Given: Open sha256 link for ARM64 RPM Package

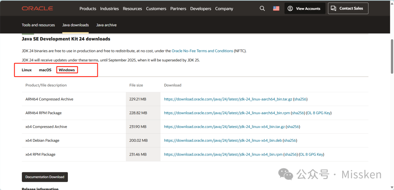Looking at the screenshot, I should 298,113.
